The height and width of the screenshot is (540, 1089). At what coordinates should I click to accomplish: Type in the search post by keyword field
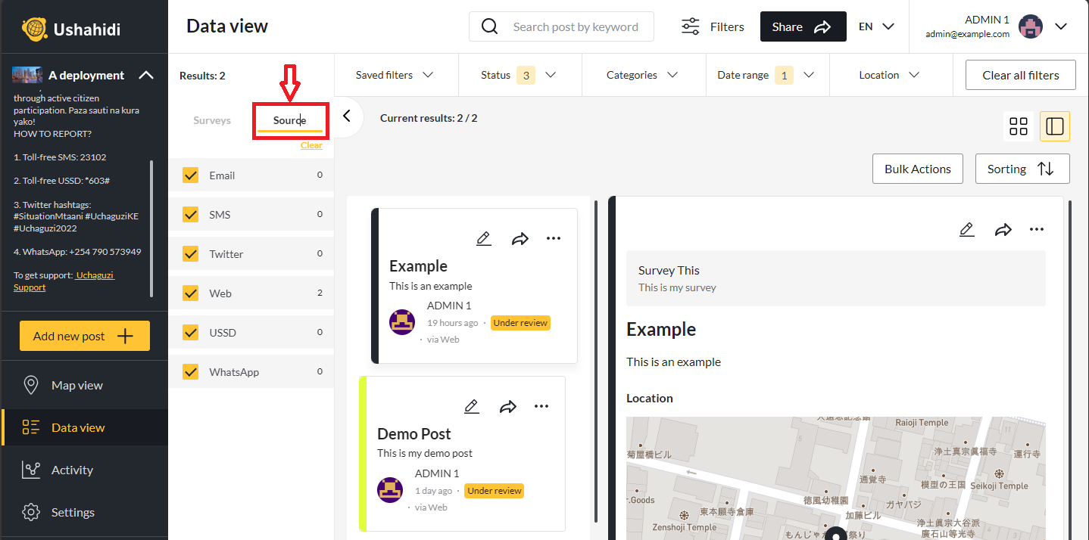pos(576,26)
